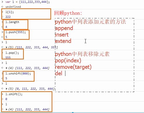Click the 'var l = [111,222,333,444];' line
The height and width of the screenshot is (113, 144).
(x=28, y=2)
